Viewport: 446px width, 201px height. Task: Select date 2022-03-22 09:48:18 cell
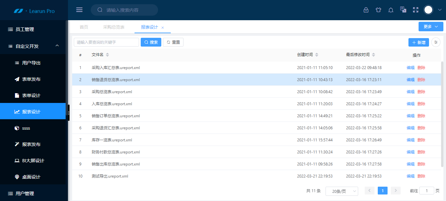pyautogui.click(x=364, y=68)
